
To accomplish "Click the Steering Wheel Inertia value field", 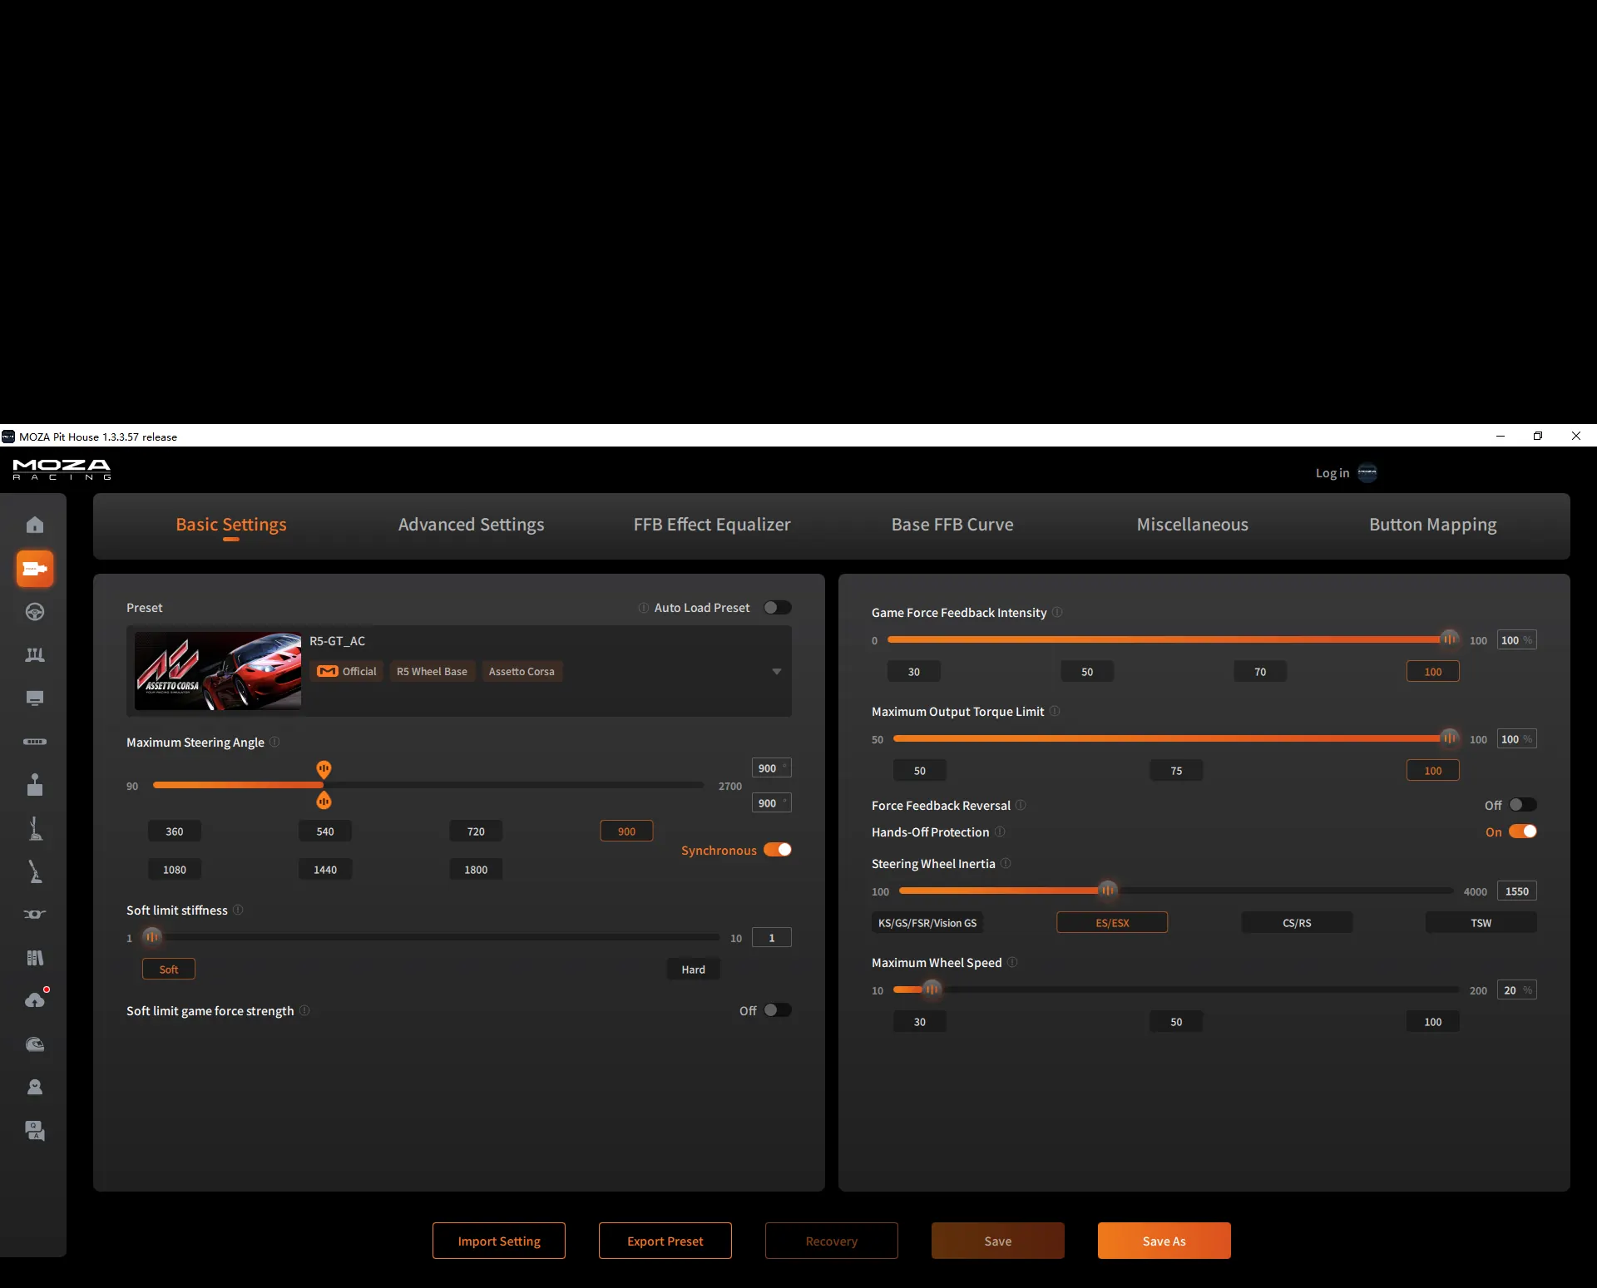I will [x=1517, y=891].
